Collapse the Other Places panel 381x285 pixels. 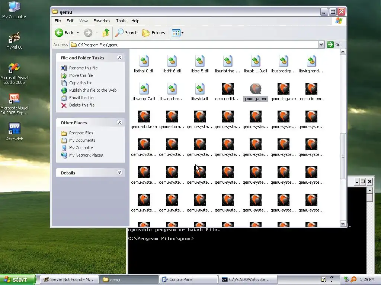tap(119, 122)
